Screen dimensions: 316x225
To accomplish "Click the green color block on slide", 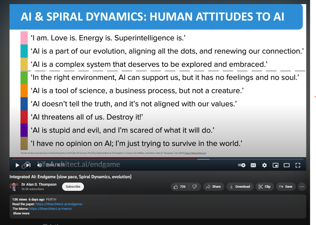I will [24, 77].
